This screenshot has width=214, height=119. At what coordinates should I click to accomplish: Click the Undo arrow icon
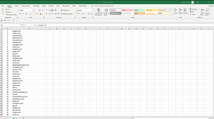(x=5, y=21)
